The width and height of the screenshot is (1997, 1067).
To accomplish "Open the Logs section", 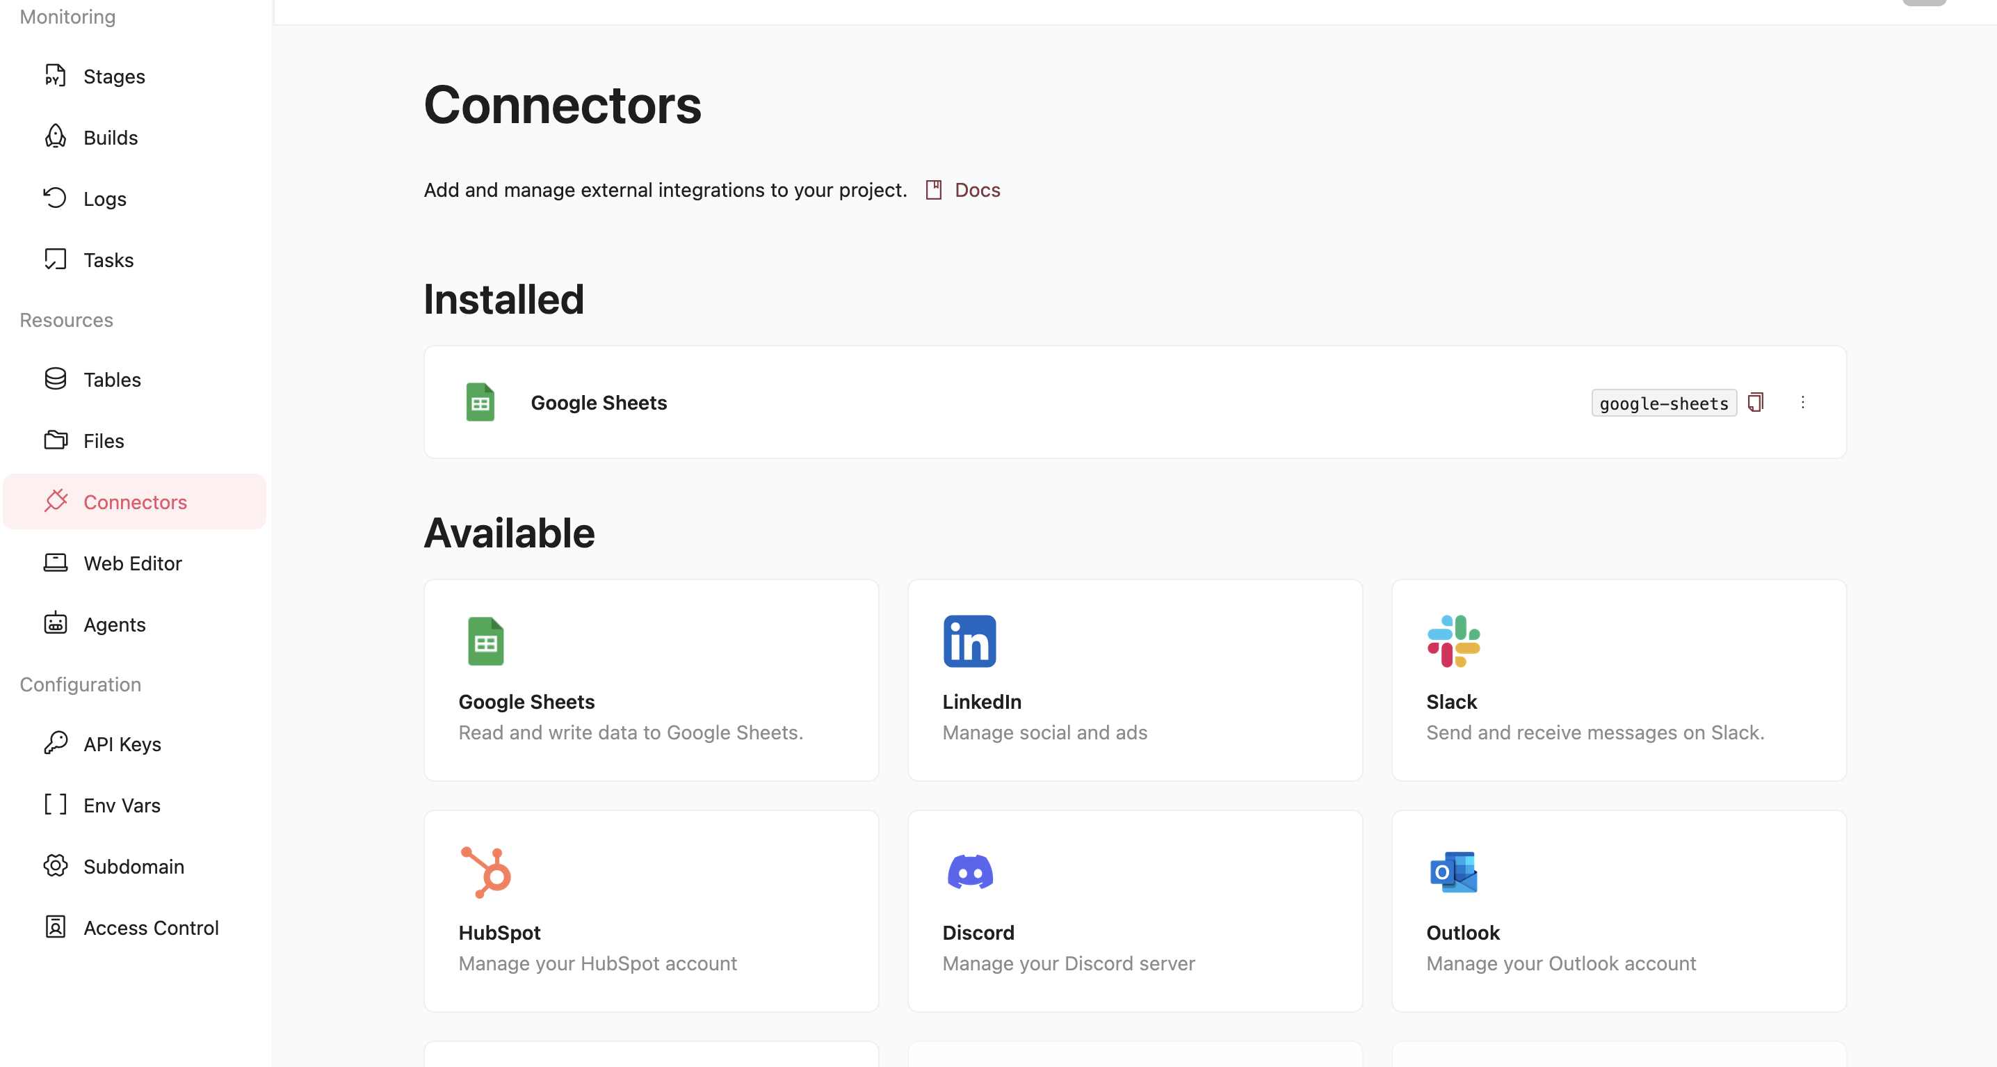I will [x=134, y=198].
